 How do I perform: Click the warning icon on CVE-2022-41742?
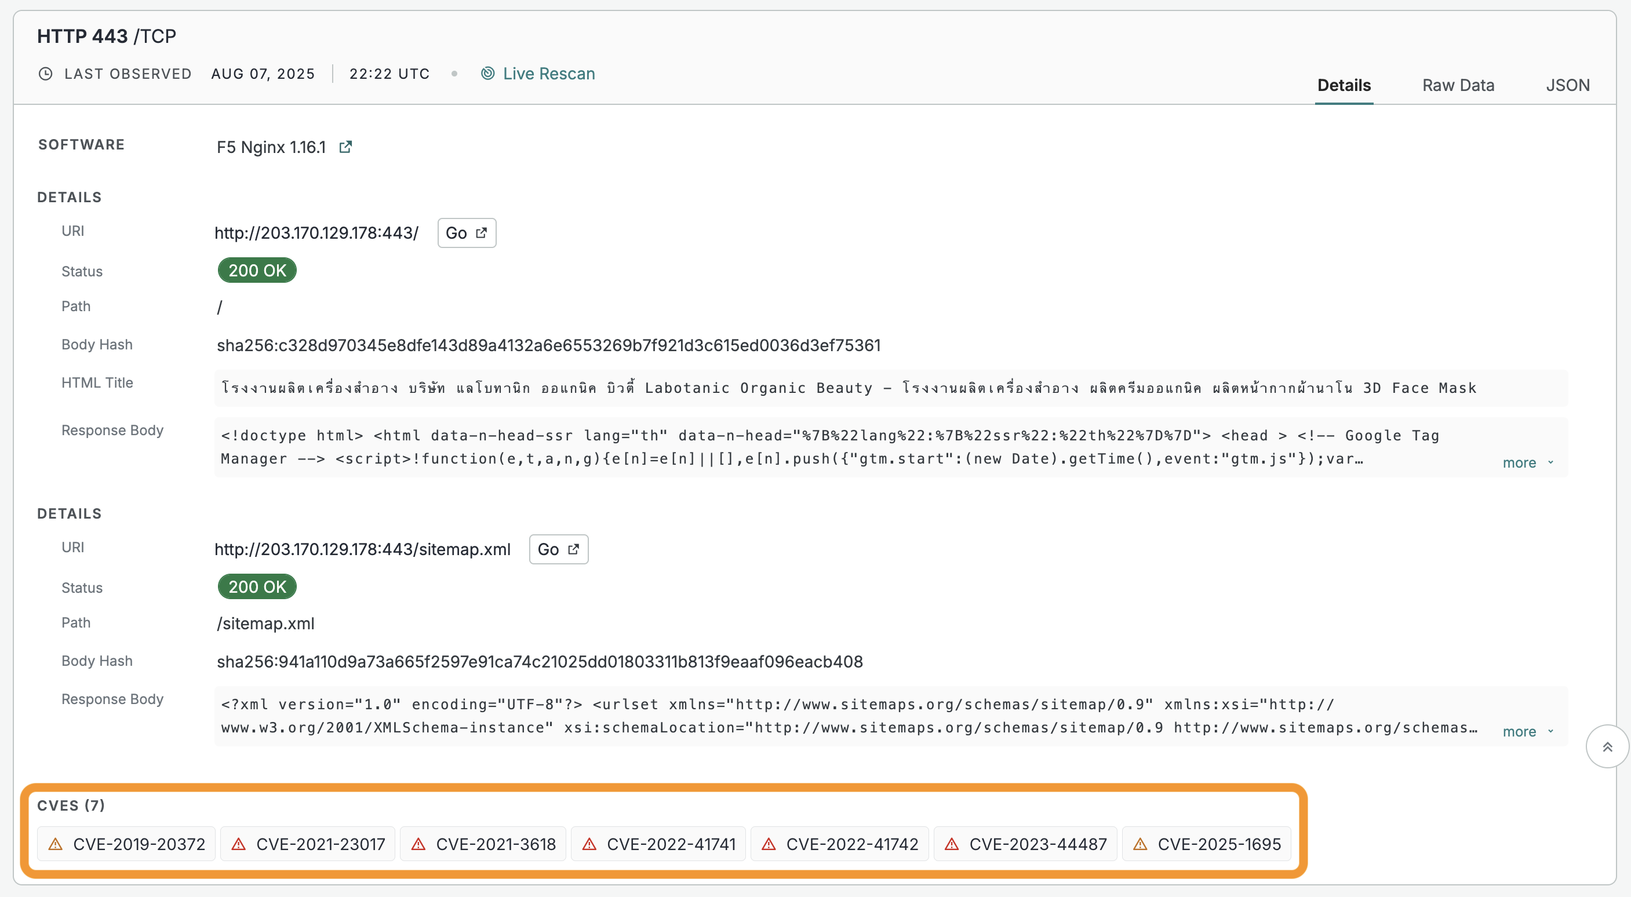(x=769, y=844)
